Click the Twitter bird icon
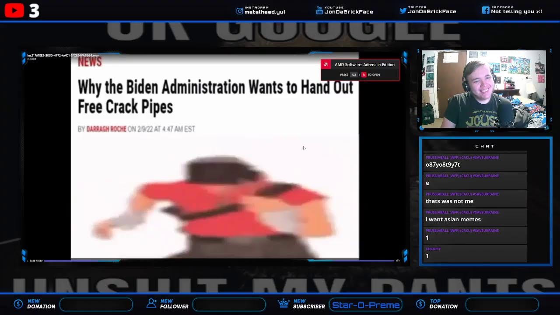Screen dimensions: 560x315 click(x=403, y=10)
